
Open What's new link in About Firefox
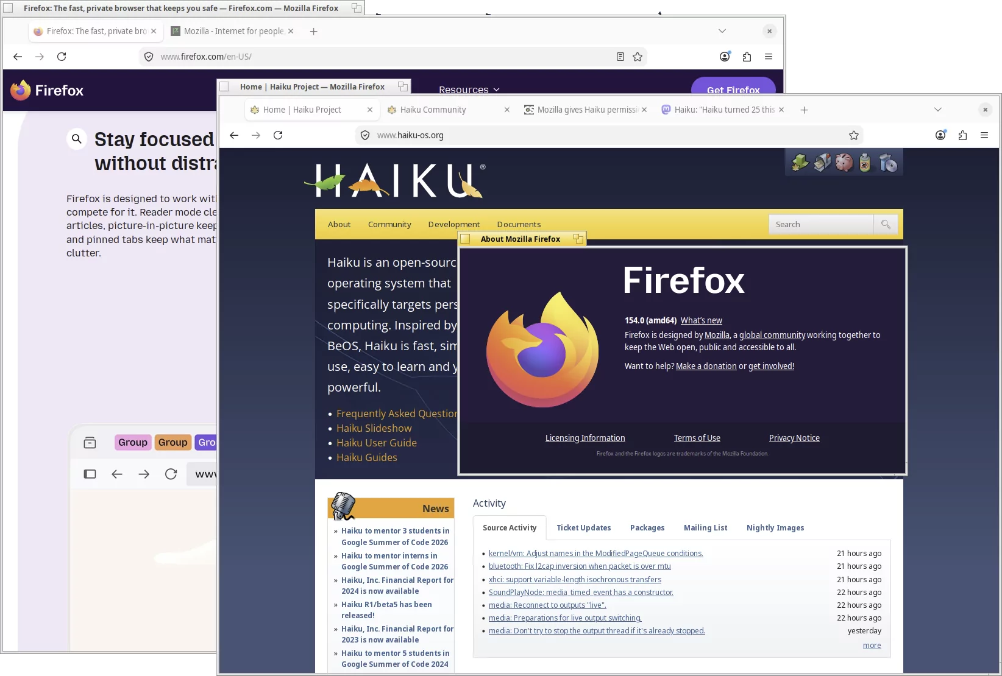(x=701, y=320)
